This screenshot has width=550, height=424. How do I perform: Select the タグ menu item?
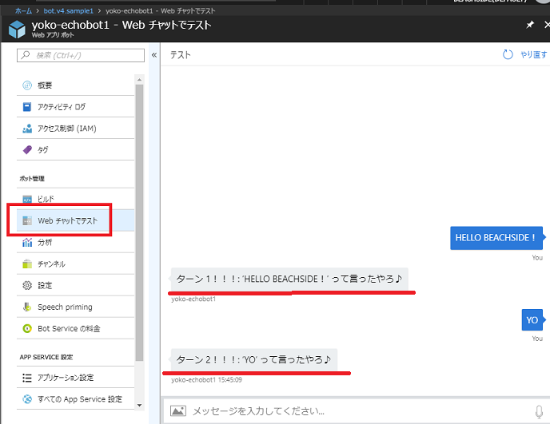[75, 150]
